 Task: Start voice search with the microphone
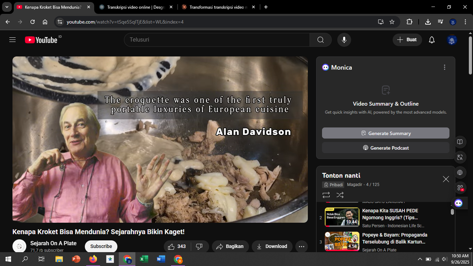(344, 40)
